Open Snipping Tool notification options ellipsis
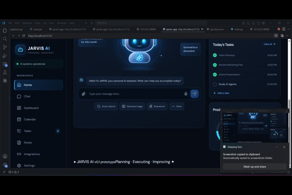The height and width of the screenshot is (195, 292). coord(276,147)
